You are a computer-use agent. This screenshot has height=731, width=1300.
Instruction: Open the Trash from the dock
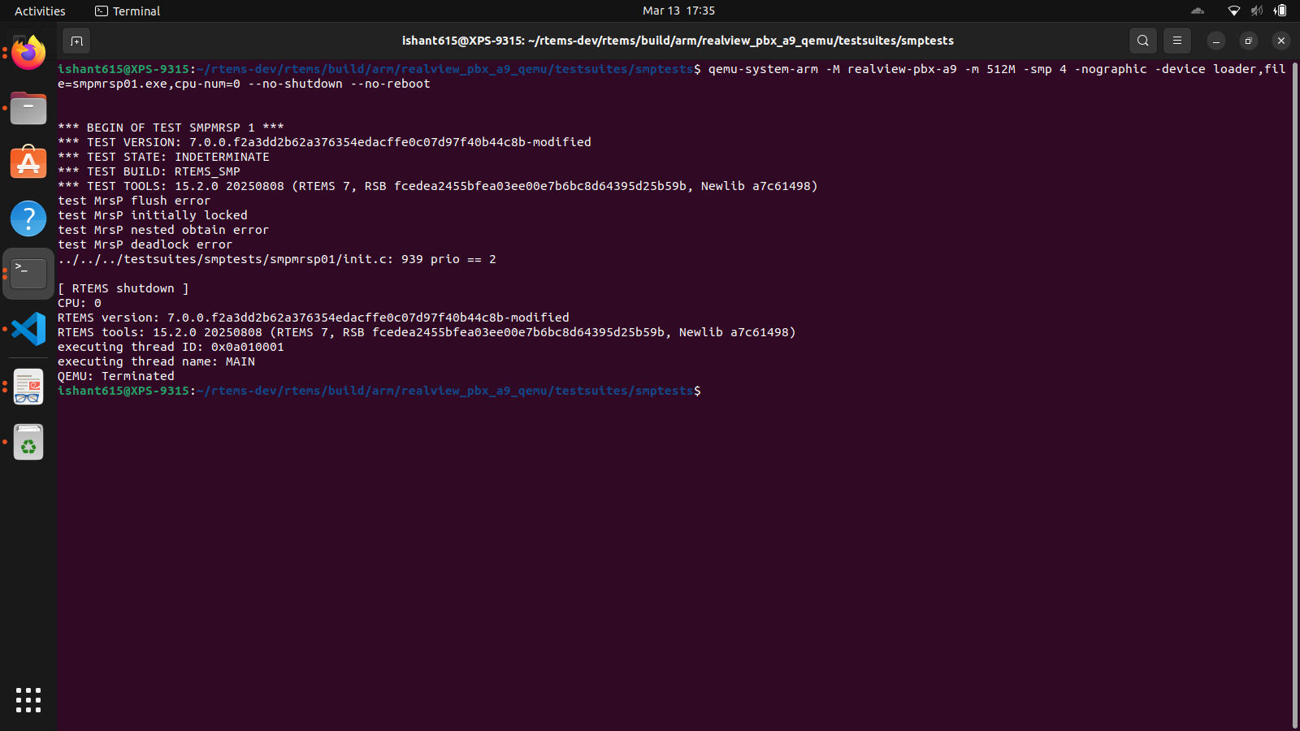click(28, 443)
